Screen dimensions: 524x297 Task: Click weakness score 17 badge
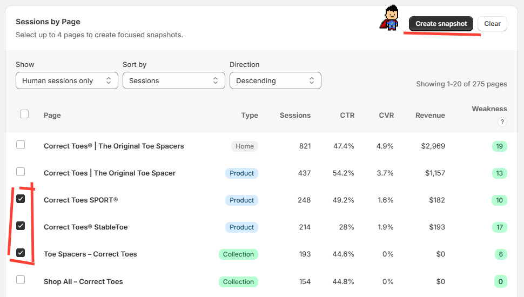(499, 227)
